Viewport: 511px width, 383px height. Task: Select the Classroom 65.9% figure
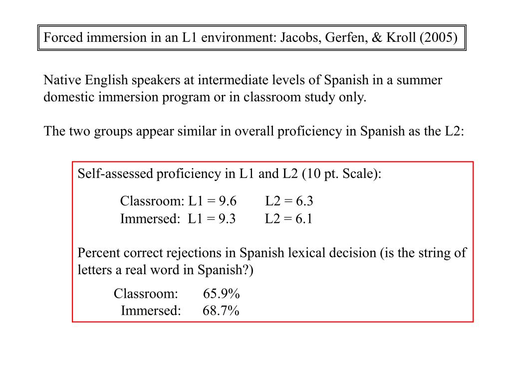pos(221,294)
